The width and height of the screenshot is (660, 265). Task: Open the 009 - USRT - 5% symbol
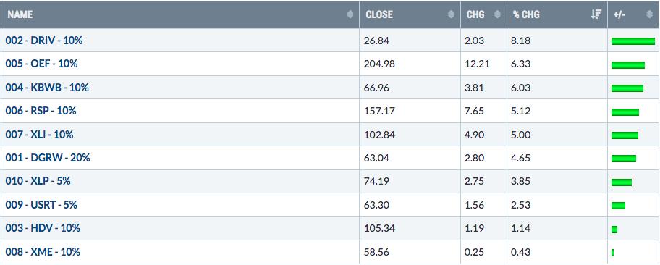[41, 205]
